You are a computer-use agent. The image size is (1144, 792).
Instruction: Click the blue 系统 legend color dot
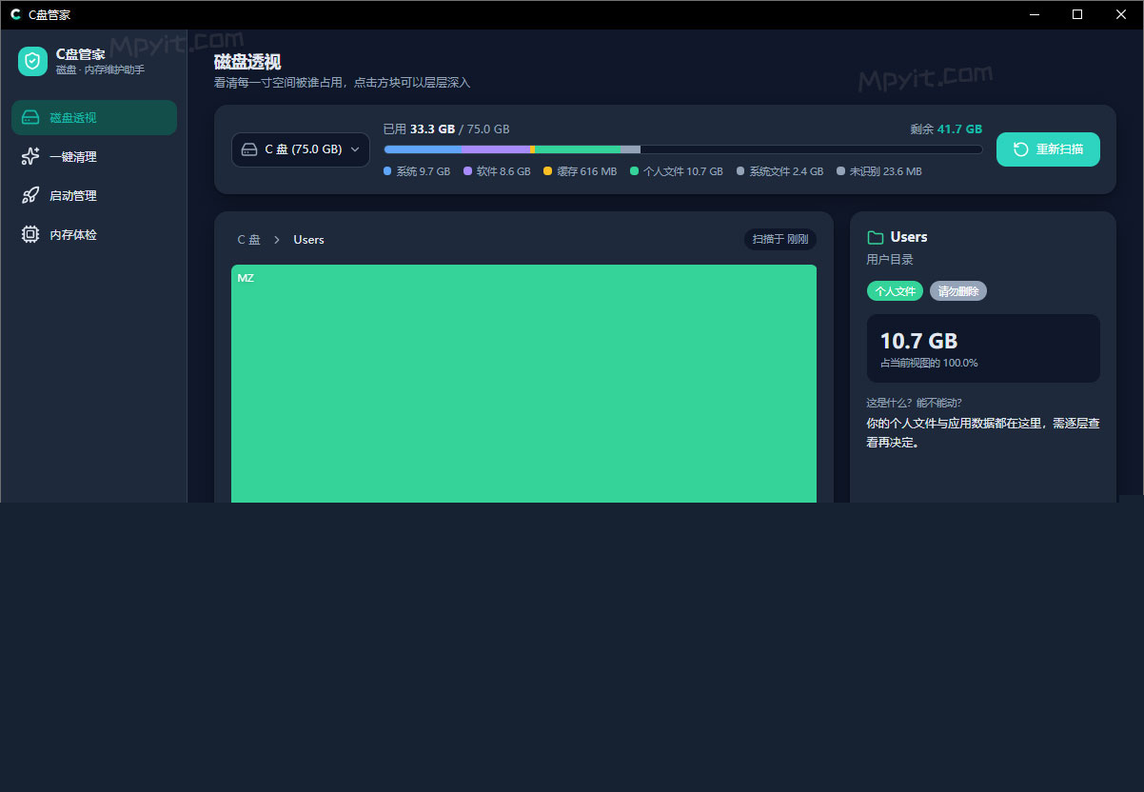(387, 171)
